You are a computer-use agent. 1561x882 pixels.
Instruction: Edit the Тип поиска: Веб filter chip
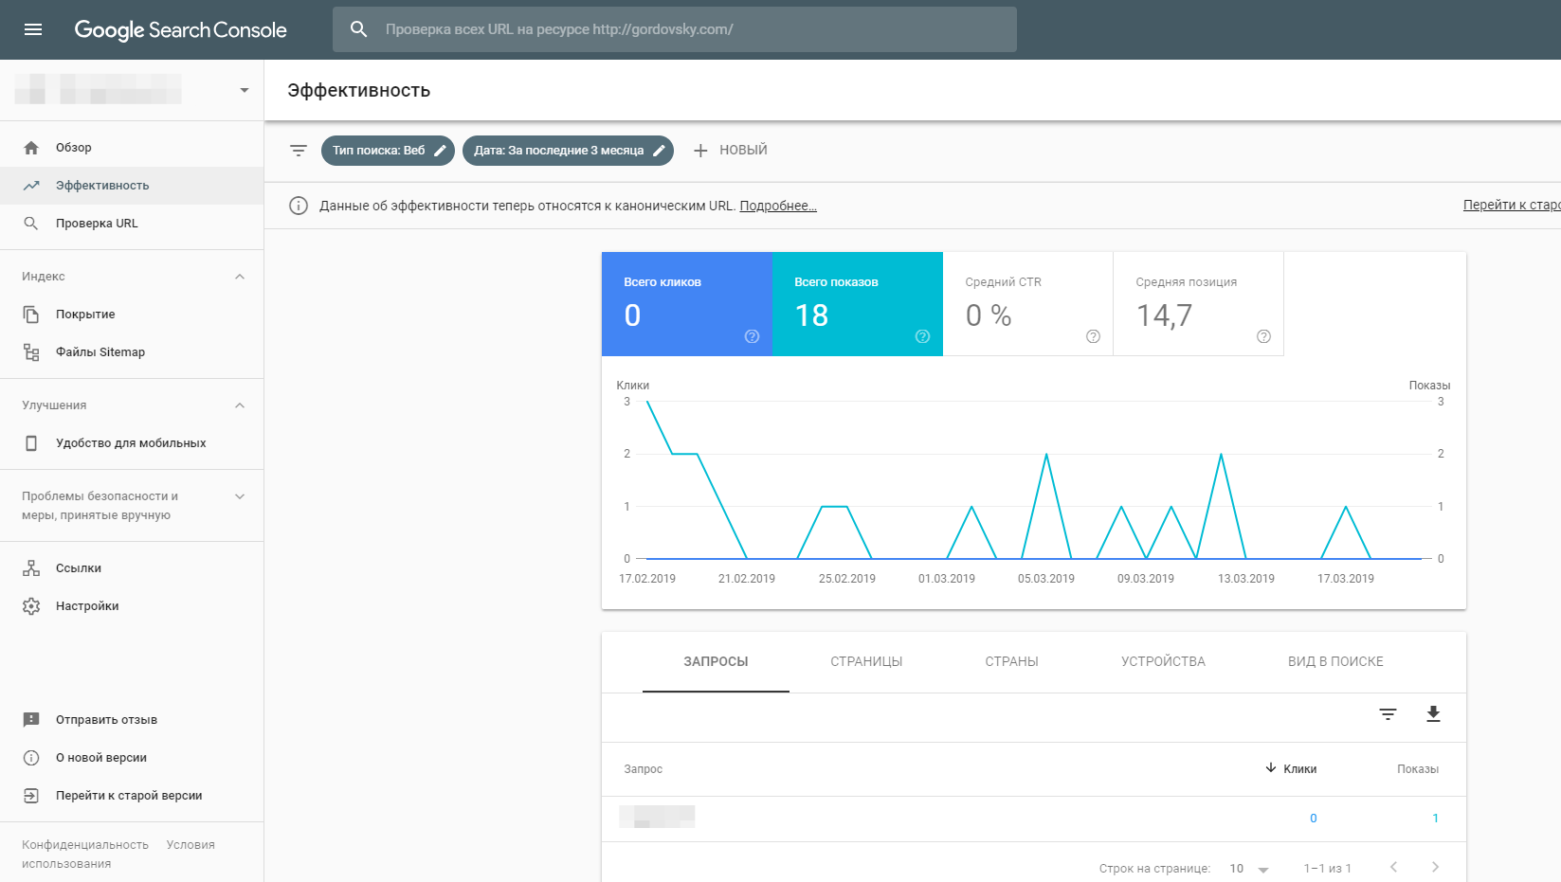388,151
